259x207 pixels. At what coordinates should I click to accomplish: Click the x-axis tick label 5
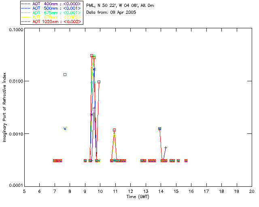(x=24, y=191)
